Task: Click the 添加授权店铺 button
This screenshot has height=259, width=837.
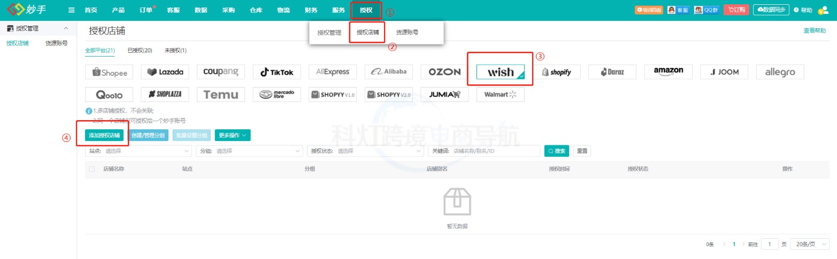Action: pyautogui.click(x=105, y=136)
